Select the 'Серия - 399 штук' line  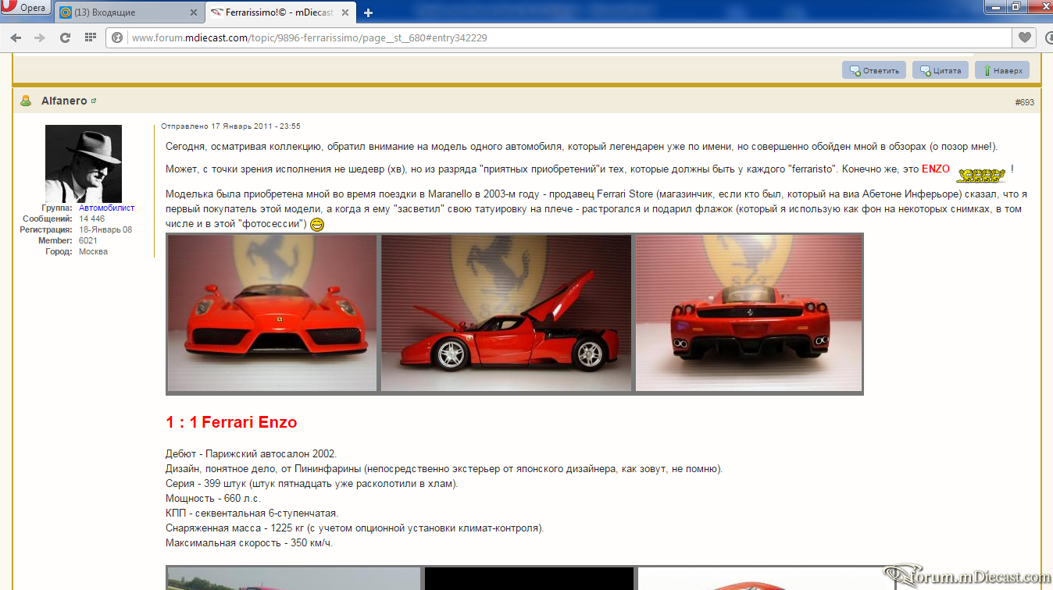coord(312,484)
